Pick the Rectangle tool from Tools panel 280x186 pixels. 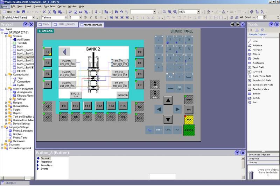[256, 63]
